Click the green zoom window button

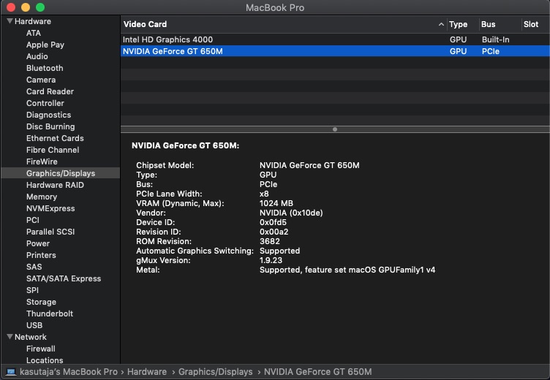click(x=40, y=7)
